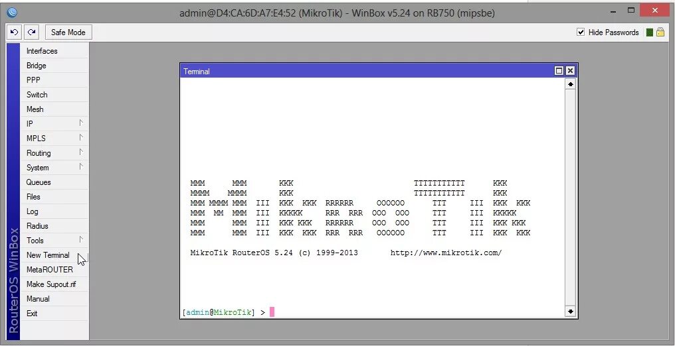This screenshot has height=346, width=675.
Task: Click the Terminal scrollbar down arrow
Action: [x=571, y=312]
